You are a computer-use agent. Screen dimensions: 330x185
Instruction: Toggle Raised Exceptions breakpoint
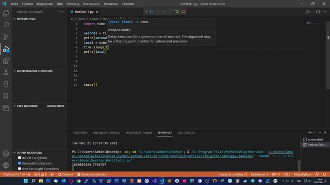20,158
